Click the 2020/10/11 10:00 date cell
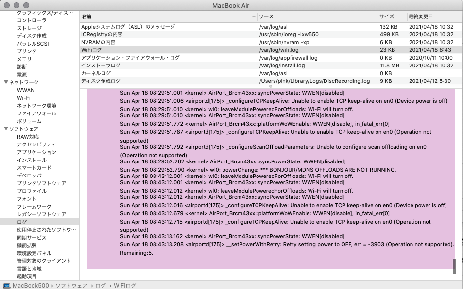The width and height of the screenshot is (463, 289). pyautogui.click(x=431, y=58)
